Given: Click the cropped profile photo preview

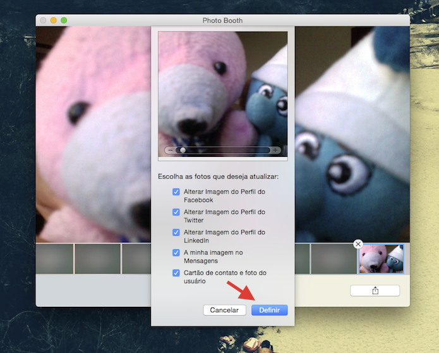Looking at the screenshot, I should [x=223, y=94].
